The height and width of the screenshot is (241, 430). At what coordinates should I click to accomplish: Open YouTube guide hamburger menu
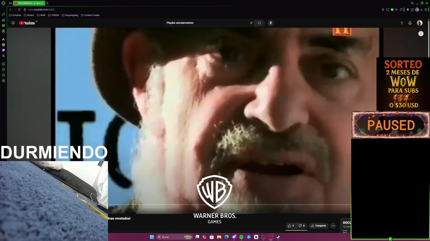tap(13, 23)
